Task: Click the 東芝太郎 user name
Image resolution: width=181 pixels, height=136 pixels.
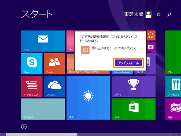Action: (134, 14)
